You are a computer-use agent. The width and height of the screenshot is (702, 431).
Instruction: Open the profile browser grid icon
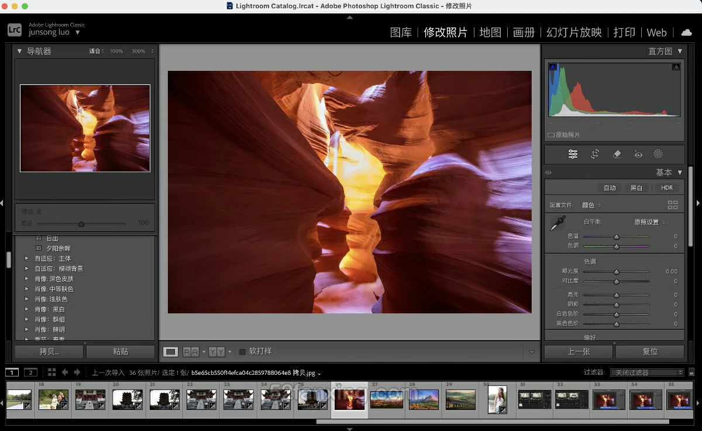[673, 205]
